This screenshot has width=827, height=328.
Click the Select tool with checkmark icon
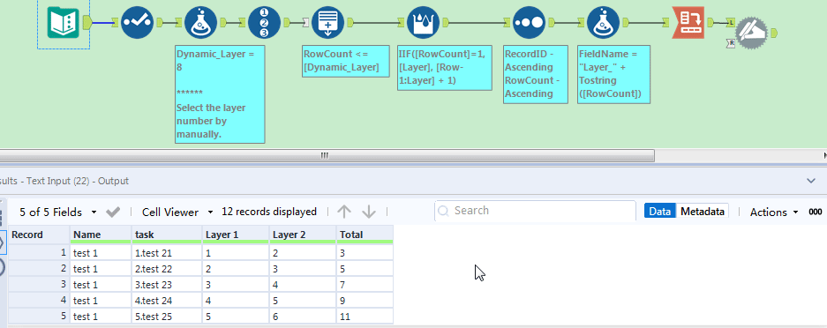pyautogui.click(x=137, y=22)
